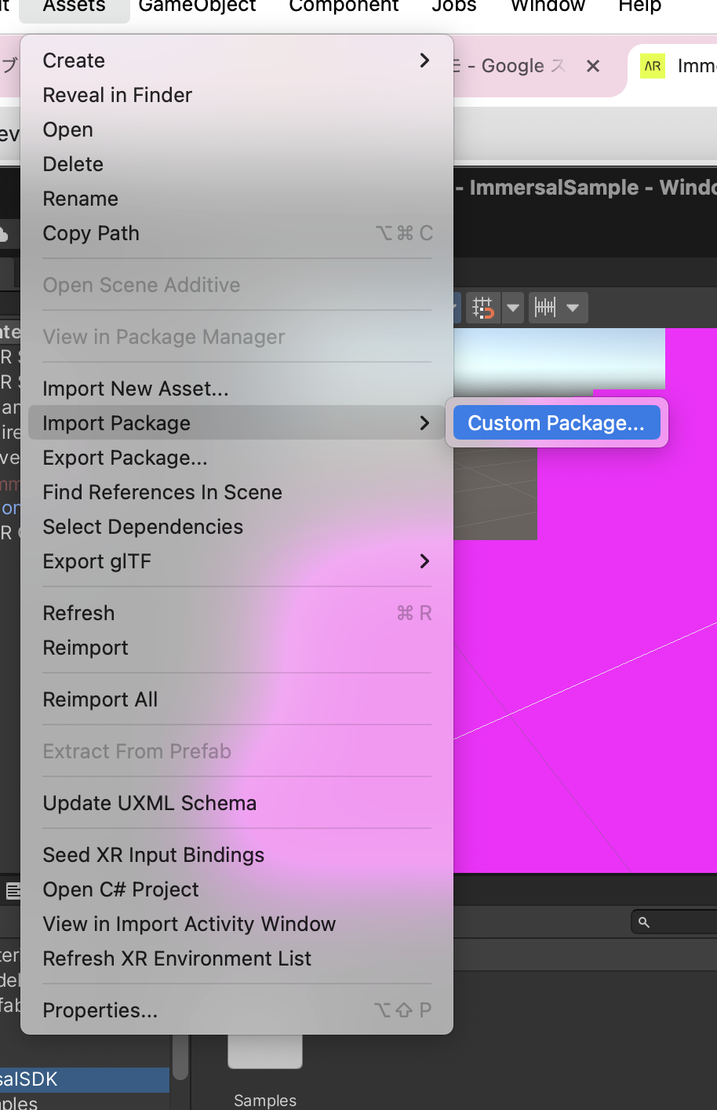Open grid snapping dropdown arrow
This screenshot has width=717, height=1110.
(513, 308)
